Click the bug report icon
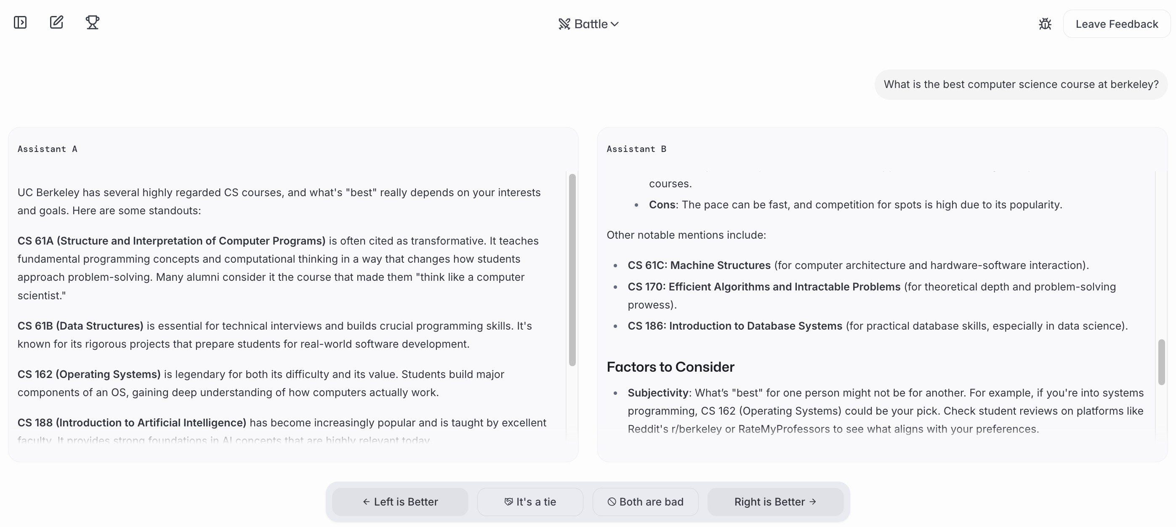The height and width of the screenshot is (527, 1176). [x=1045, y=24]
